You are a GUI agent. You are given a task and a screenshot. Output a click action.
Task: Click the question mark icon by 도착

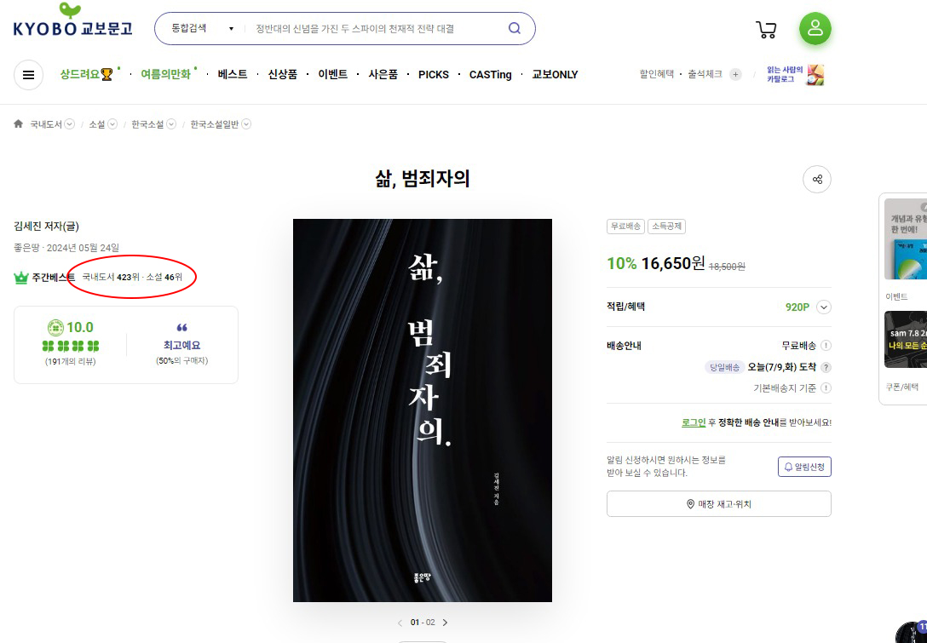(826, 367)
